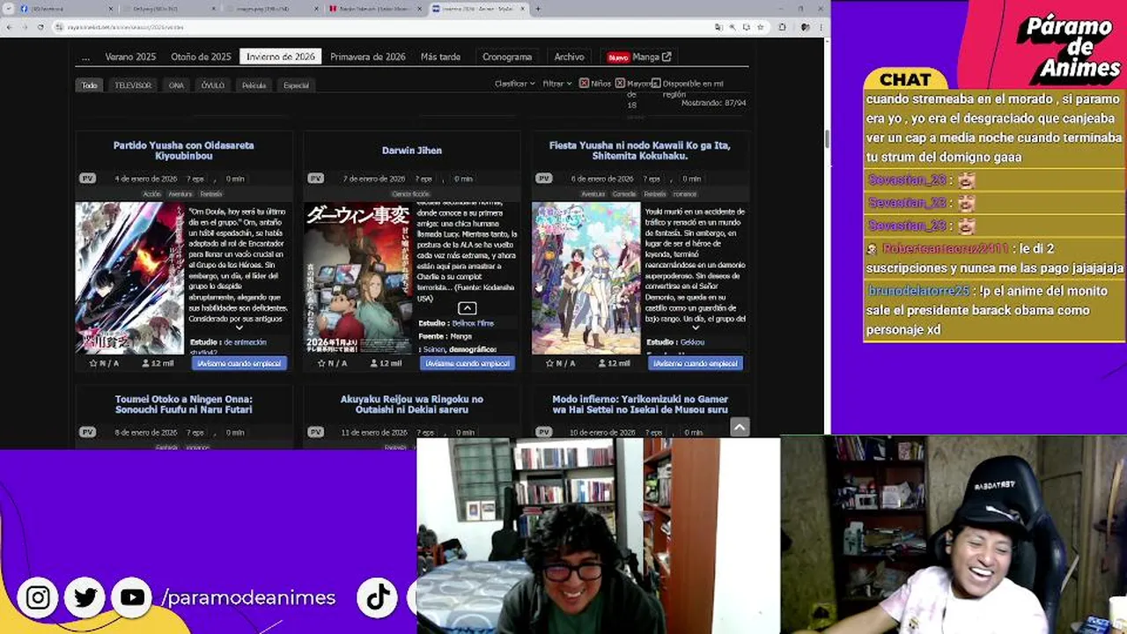Open the TikTok icon in the overlay
Image resolution: width=1127 pixels, height=634 pixels.
(x=379, y=598)
